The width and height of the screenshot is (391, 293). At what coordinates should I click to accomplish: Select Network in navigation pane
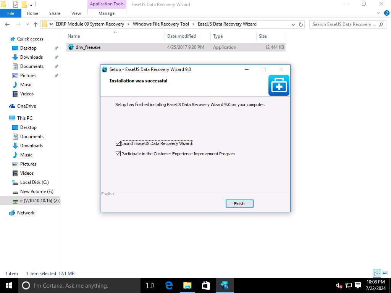click(26, 213)
